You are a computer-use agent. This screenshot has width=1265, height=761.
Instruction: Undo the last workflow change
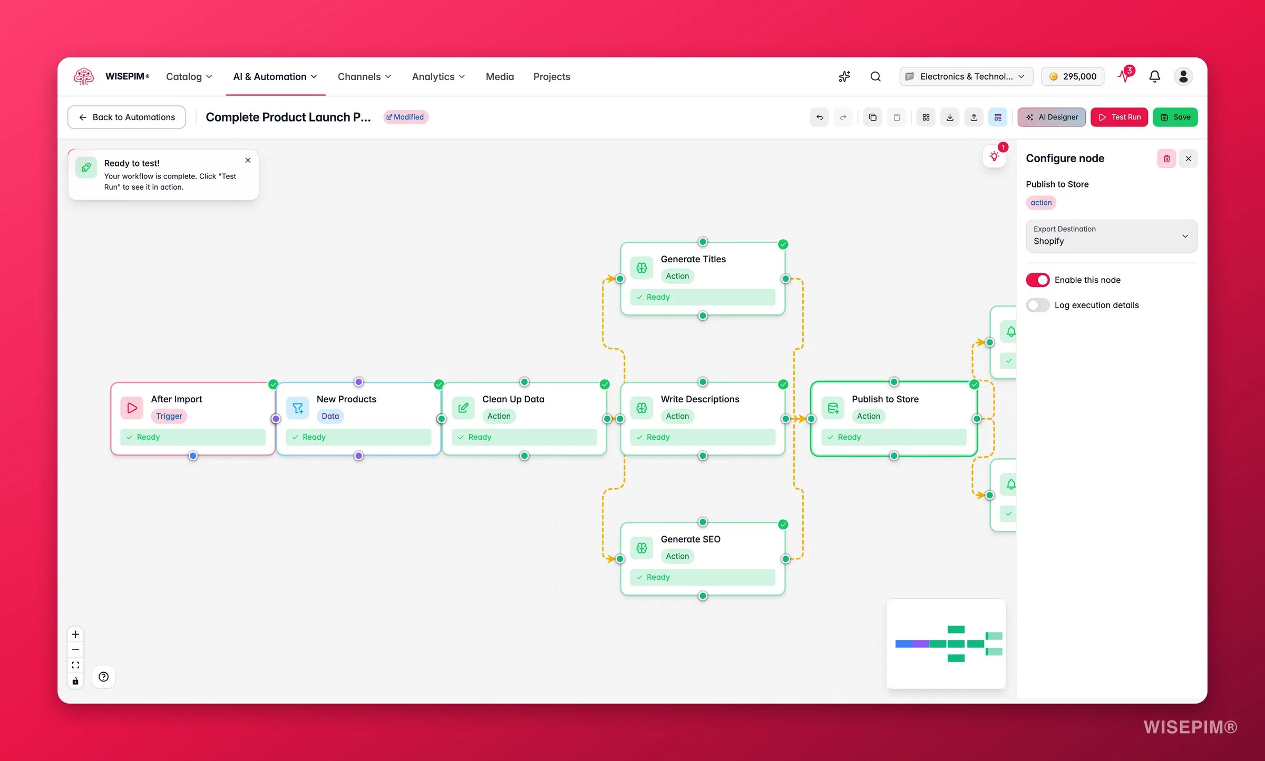click(819, 117)
